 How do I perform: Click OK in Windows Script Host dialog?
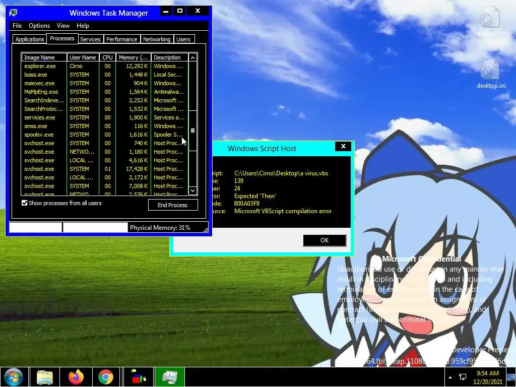[x=325, y=240]
